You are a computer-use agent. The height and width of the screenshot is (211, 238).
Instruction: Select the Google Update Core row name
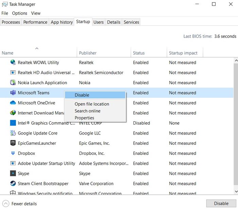point(38,133)
